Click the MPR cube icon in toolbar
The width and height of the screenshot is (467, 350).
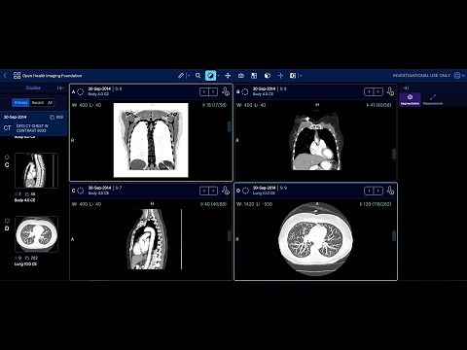268,76
